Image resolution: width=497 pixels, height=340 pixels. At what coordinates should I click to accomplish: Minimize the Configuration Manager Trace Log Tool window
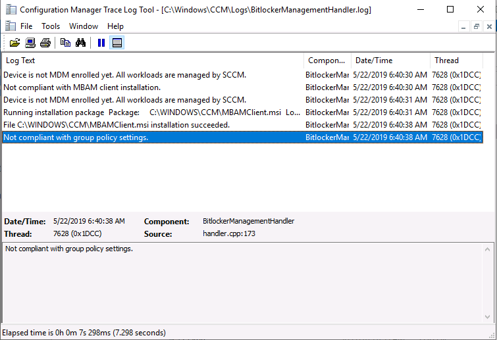click(421, 9)
